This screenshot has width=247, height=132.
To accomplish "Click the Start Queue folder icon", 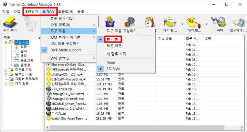I will coord(170,22).
